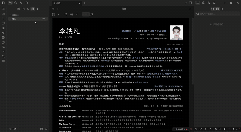Toggle the right sidebar

click(191, 3)
